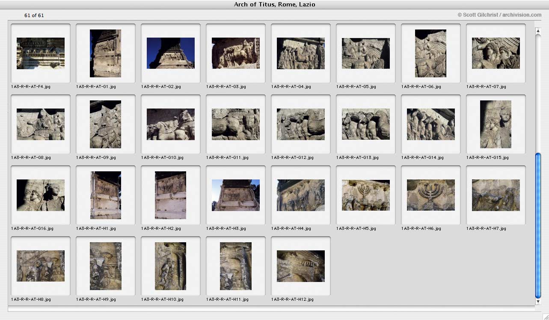Viewport: 549px width, 320px height.
Task: Open thumbnail 1A3-R-R-AT-H1.jpg
Action: [x=105, y=195]
